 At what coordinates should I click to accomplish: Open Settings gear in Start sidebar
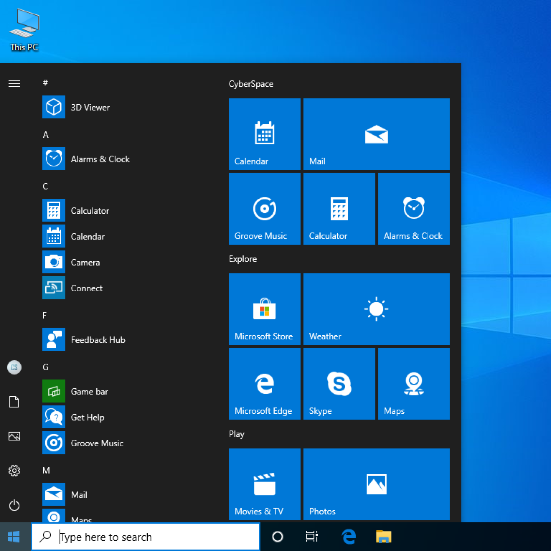click(14, 471)
